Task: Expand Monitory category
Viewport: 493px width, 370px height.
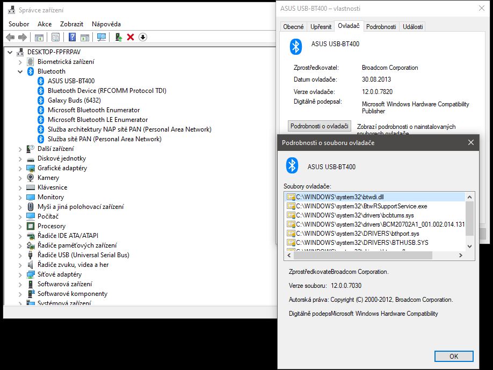Action: (20, 198)
